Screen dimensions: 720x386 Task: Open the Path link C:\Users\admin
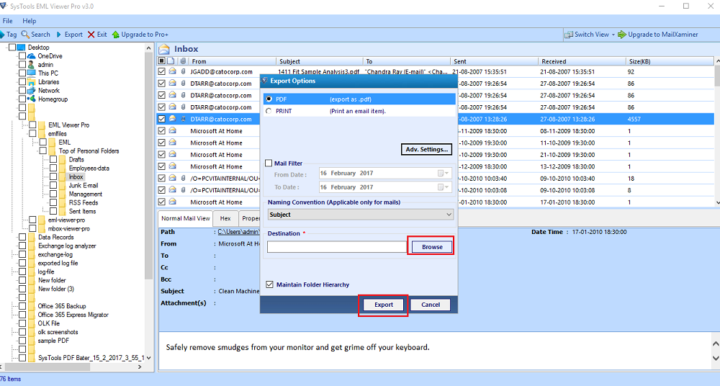pos(238,232)
